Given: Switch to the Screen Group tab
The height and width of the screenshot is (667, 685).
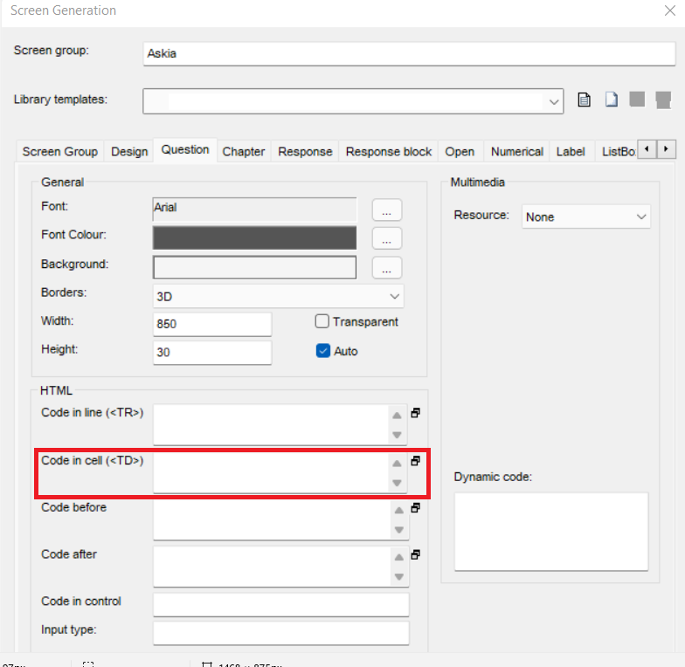Looking at the screenshot, I should pos(59,152).
